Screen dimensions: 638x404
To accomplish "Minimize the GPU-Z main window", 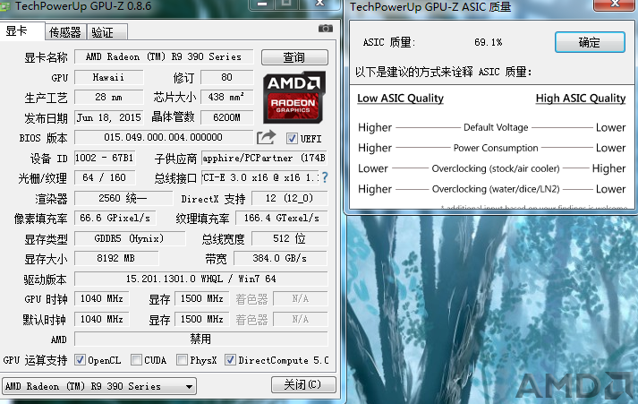I will pos(262,4).
